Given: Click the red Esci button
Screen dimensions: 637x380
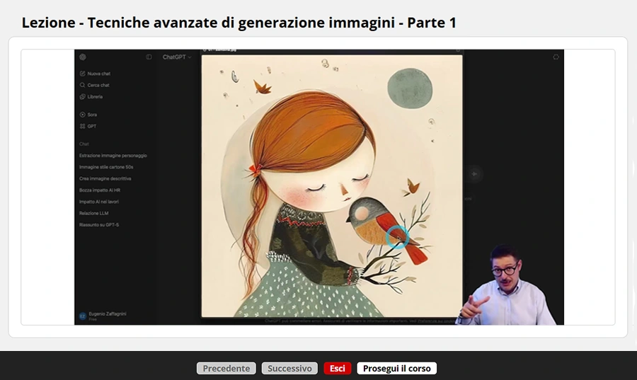Looking at the screenshot, I should [x=337, y=368].
